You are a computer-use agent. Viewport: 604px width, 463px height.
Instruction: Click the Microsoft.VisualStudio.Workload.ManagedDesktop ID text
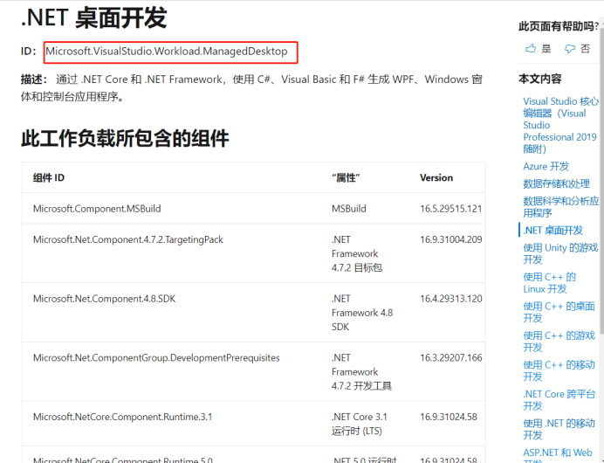tap(167, 52)
